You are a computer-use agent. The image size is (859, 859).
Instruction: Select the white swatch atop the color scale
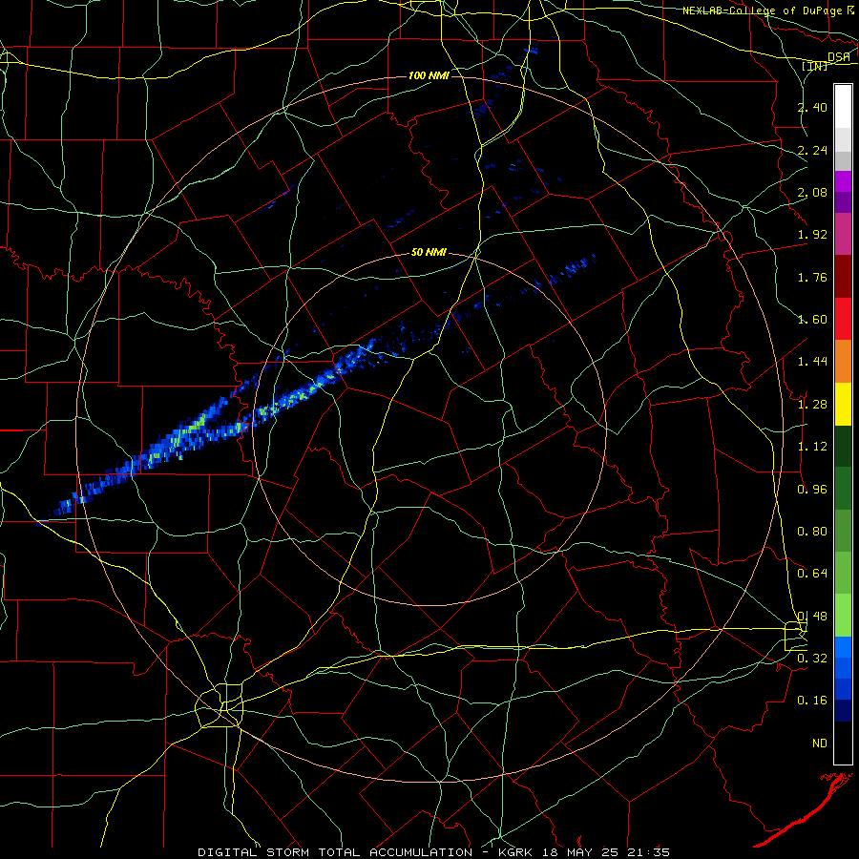click(x=843, y=107)
